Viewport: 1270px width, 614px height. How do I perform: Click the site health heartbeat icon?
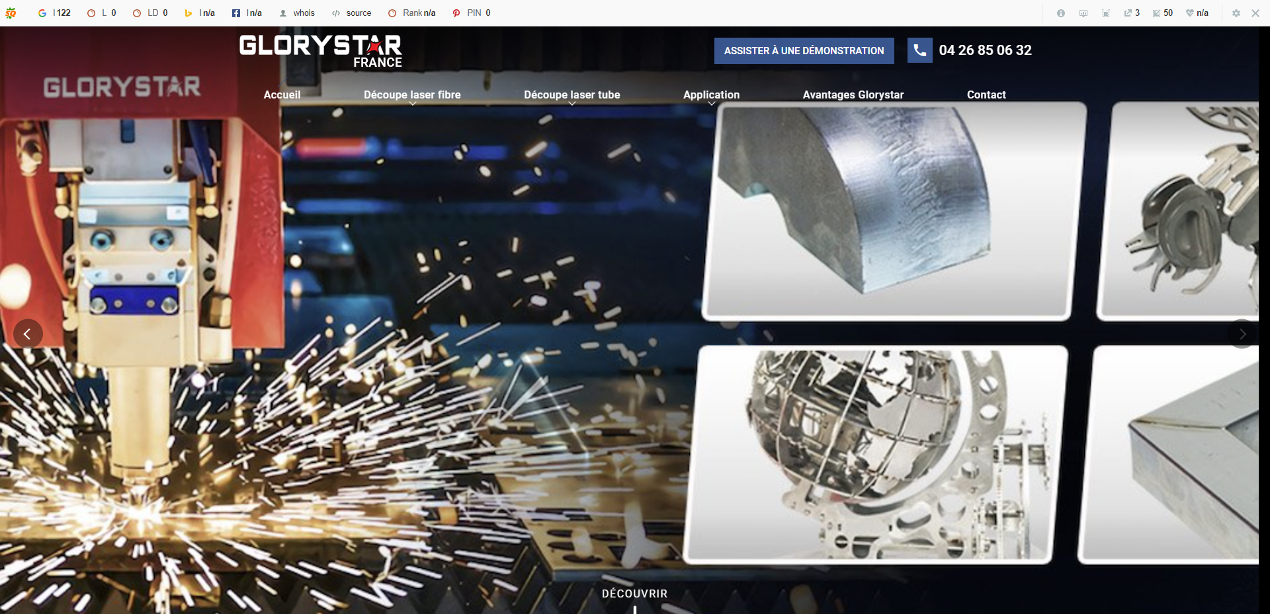point(1197,13)
